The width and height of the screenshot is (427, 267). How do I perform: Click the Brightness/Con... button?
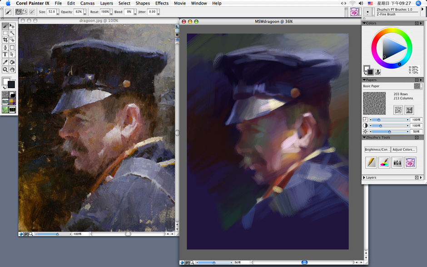click(x=377, y=149)
